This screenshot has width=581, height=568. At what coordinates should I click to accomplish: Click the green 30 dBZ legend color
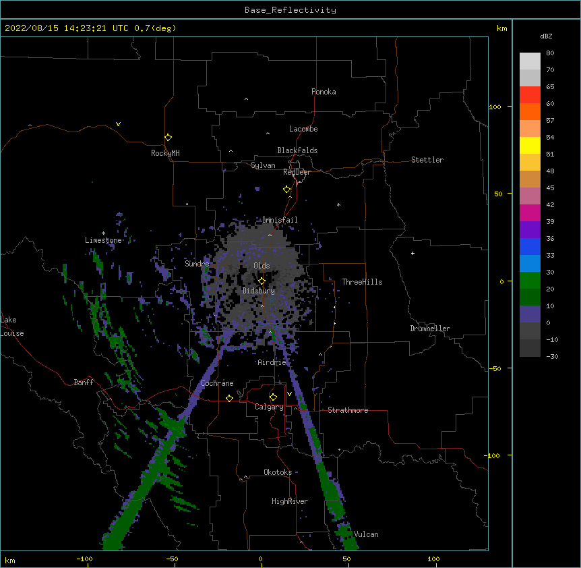coord(530,281)
